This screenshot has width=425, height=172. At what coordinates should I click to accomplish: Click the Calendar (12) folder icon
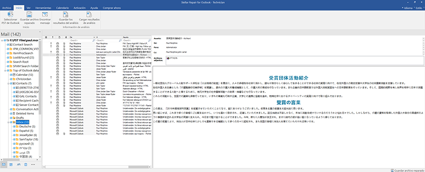(x=14, y=74)
